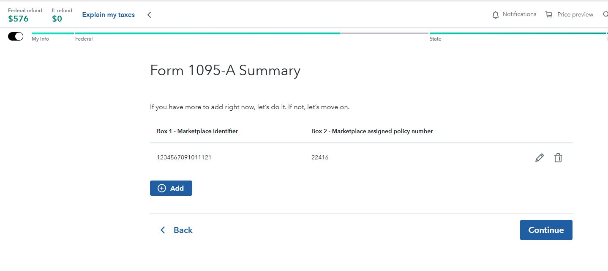Click the pencil edit icon for 1095-A row
Viewport: 608px width, 271px height.
540,158
